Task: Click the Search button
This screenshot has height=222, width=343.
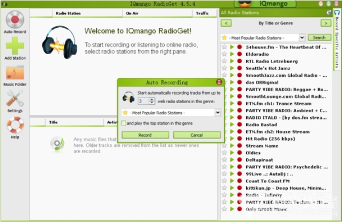Action: pos(319,37)
